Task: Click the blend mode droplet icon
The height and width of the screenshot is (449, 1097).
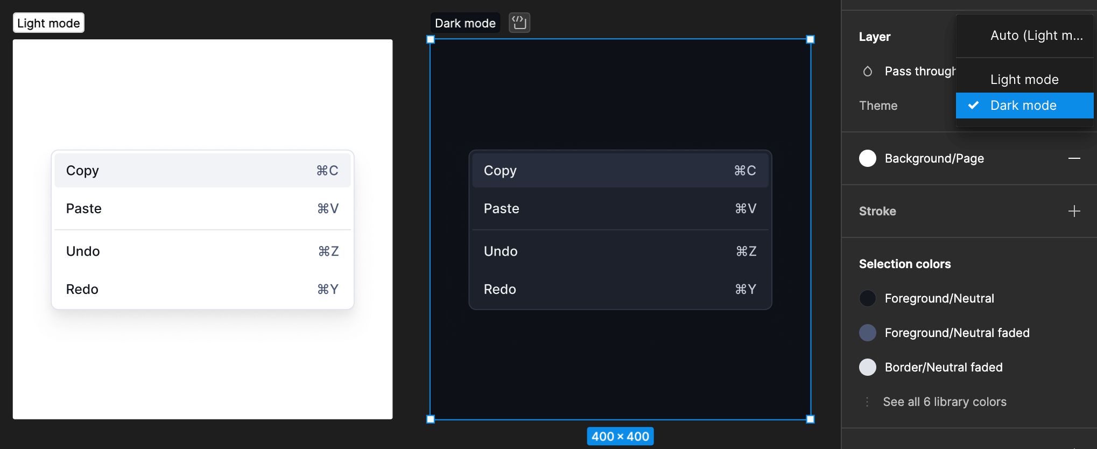Action: [868, 71]
